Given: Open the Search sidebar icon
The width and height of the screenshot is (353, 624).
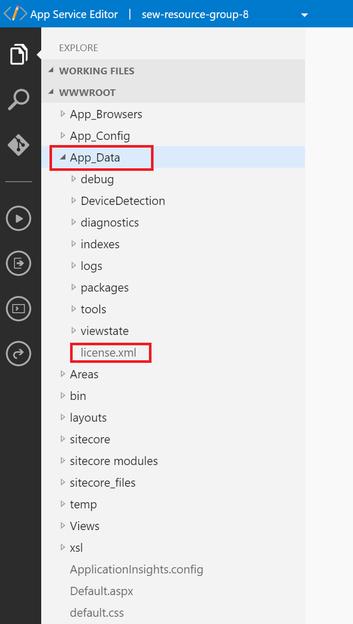Looking at the screenshot, I should [19, 100].
